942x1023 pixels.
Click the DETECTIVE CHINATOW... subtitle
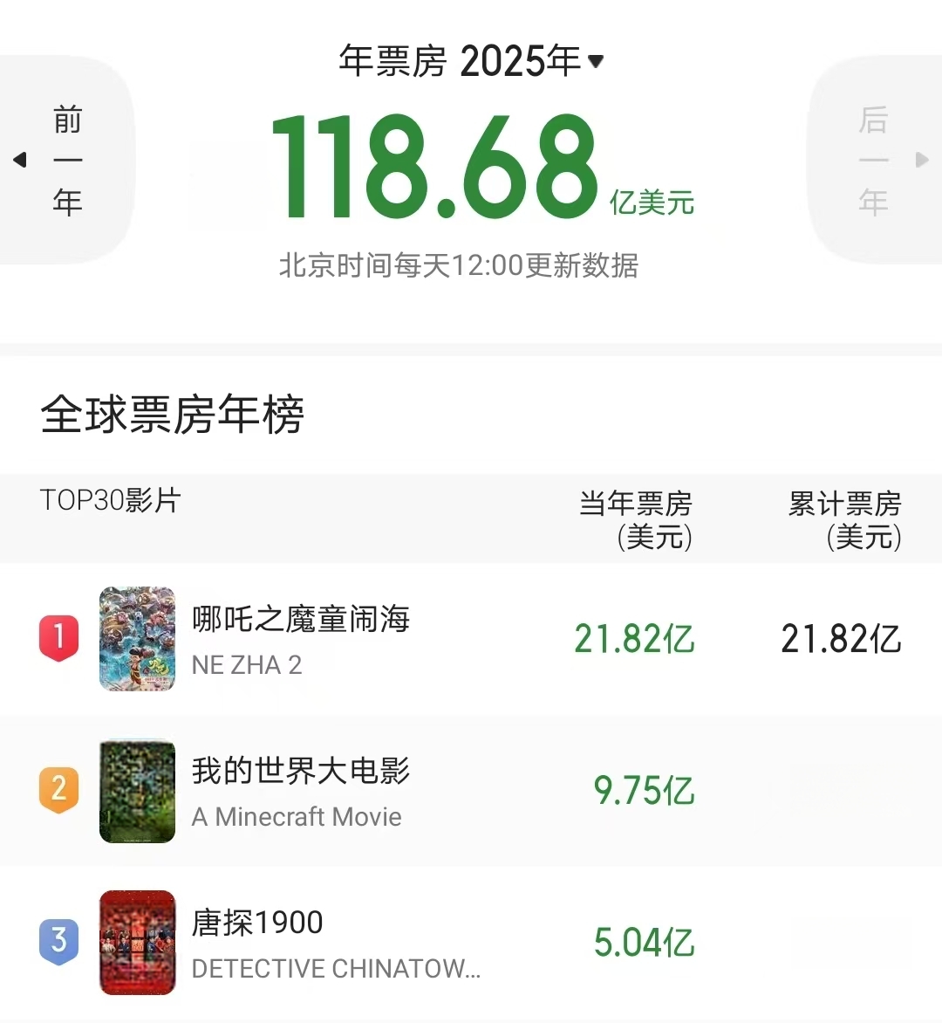click(x=336, y=969)
